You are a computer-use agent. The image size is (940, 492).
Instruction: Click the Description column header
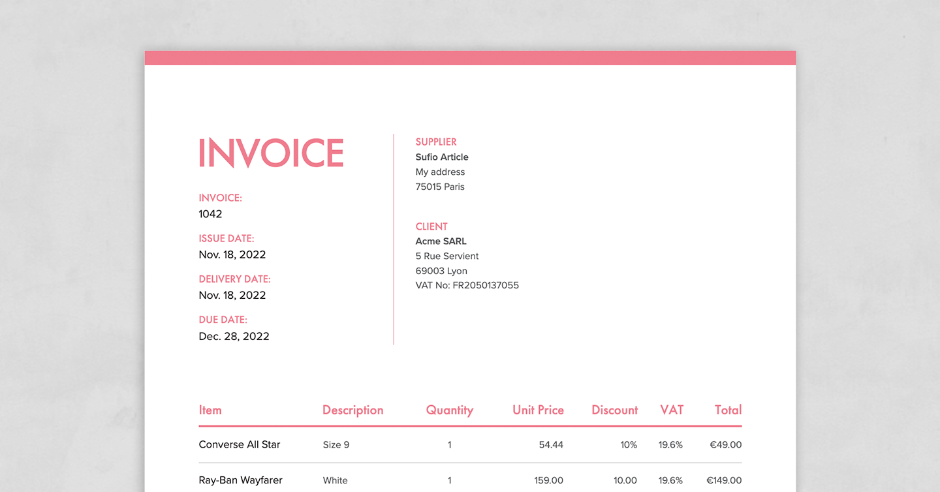pos(352,410)
